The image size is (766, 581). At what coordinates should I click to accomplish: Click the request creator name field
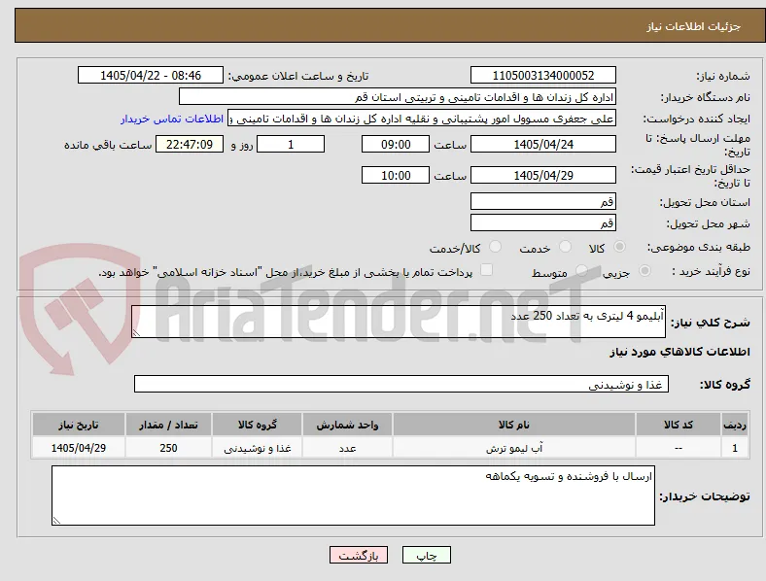422,119
